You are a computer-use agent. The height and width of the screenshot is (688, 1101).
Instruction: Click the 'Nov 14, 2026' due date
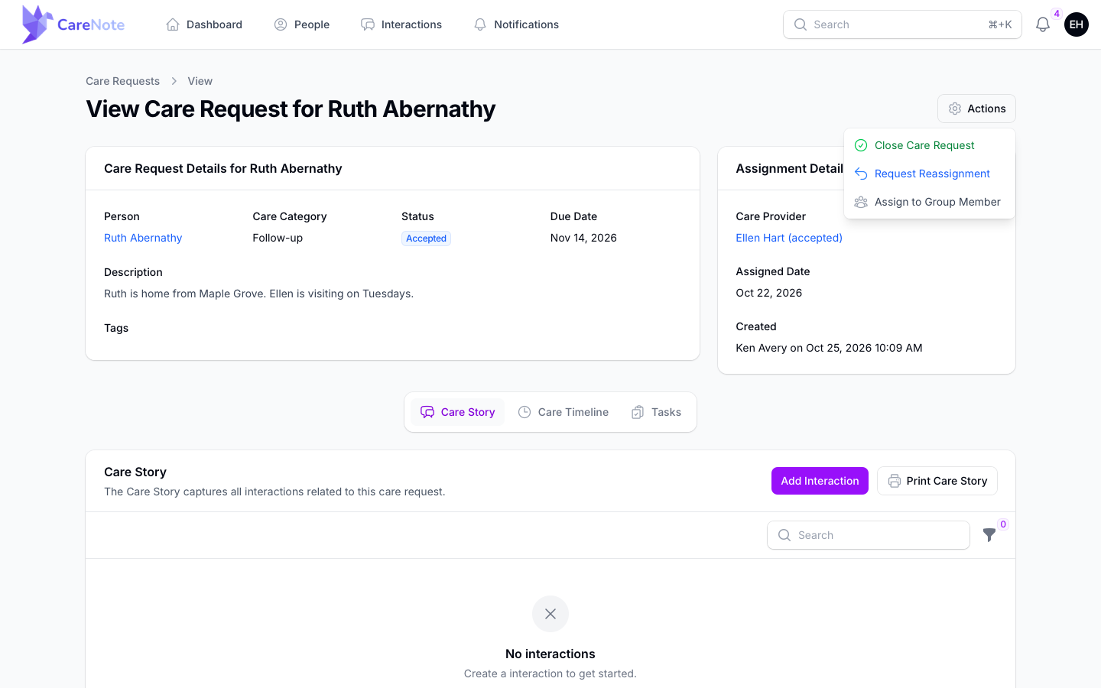[x=583, y=238]
